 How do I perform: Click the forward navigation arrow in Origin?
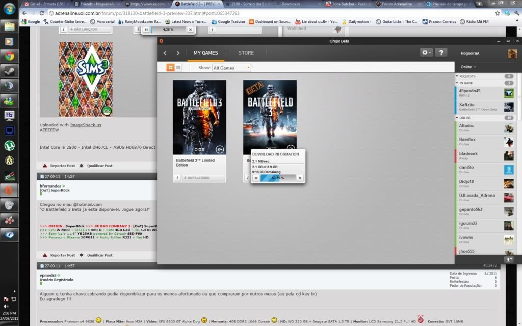tap(177, 52)
